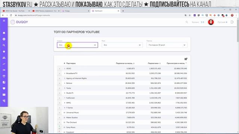Screen dimensions: 239x134
Task: Open a new browser tab
Action: tap(123, 11)
